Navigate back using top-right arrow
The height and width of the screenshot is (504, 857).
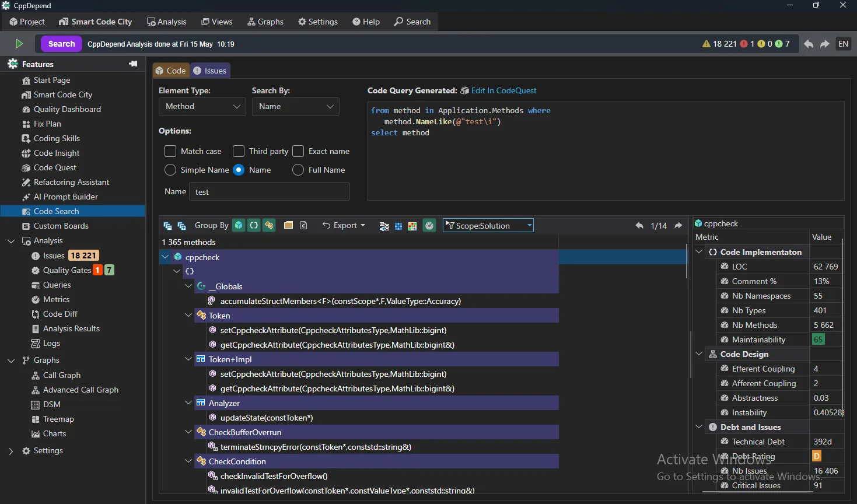click(x=809, y=44)
